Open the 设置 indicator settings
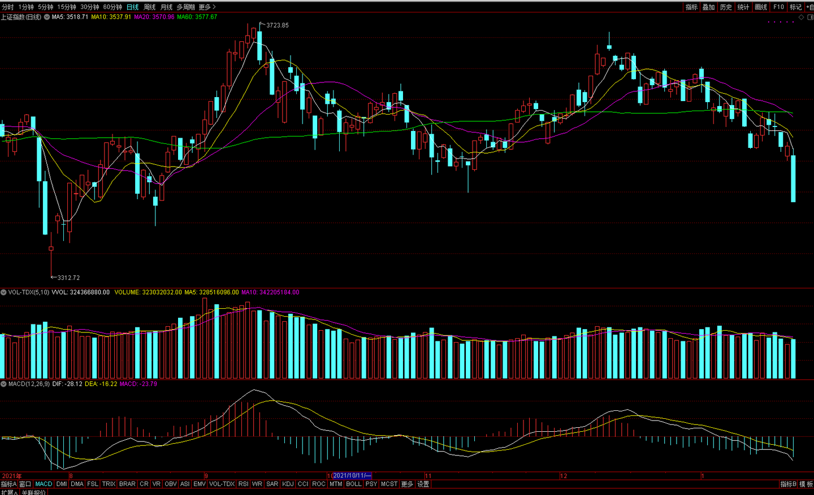Screen dimensions: 814x495 coord(423,484)
